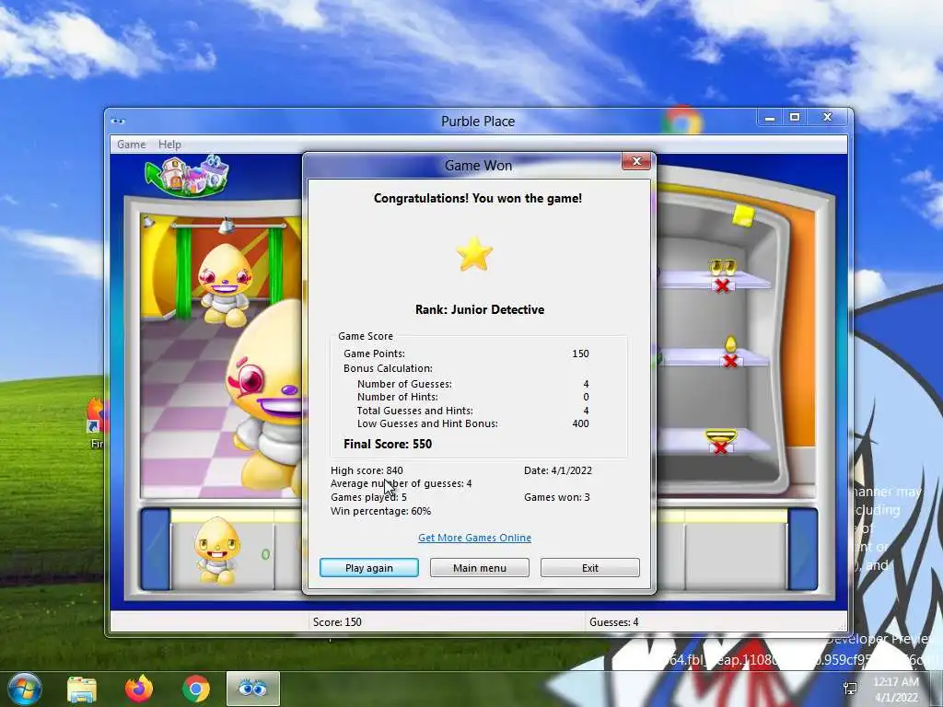Open the Game menu
This screenshot has width=943, height=707.
pos(131,145)
